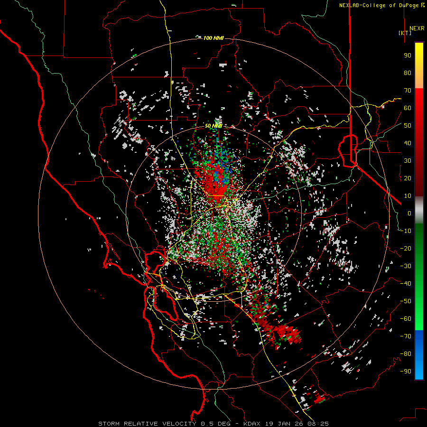Click the 90 value on the velocity scale
The height and width of the screenshot is (427, 427).
pos(408,56)
